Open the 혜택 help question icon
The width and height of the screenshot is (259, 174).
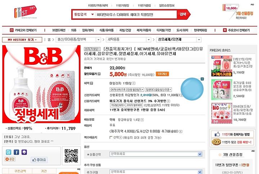91,83
